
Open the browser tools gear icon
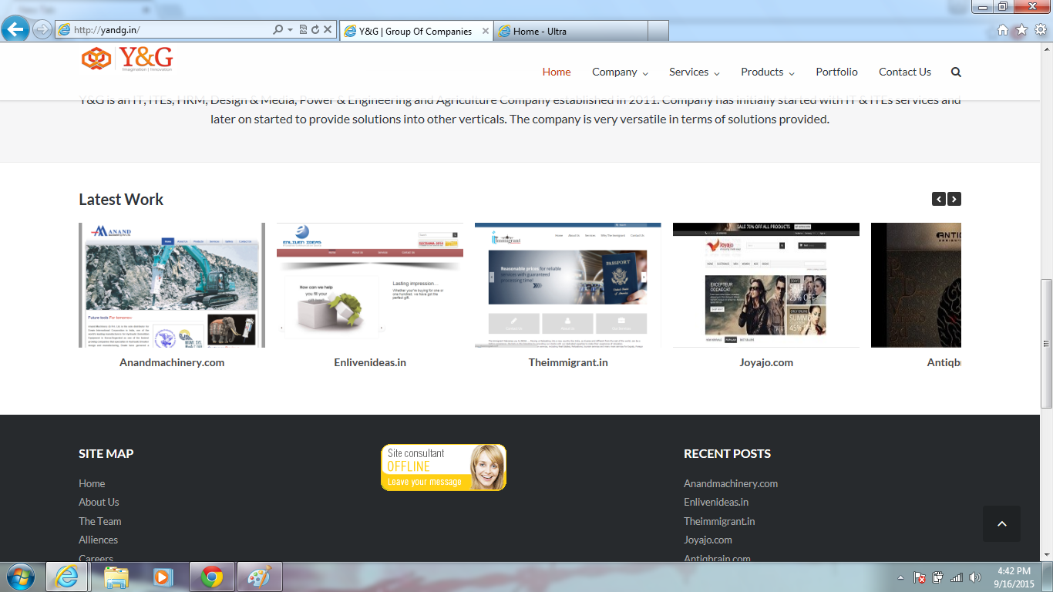point(1040,30)
